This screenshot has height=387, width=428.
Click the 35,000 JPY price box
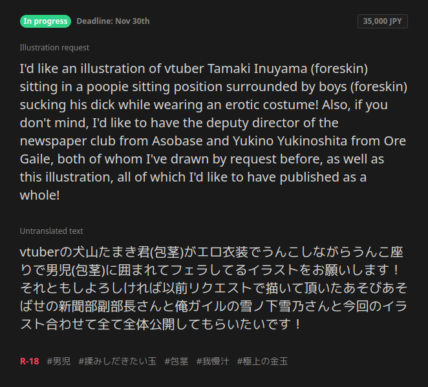(383, 21)
